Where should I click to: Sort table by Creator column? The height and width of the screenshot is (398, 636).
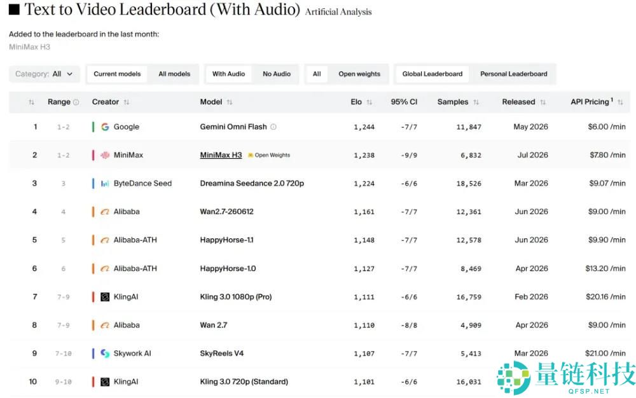click(127, 102)
